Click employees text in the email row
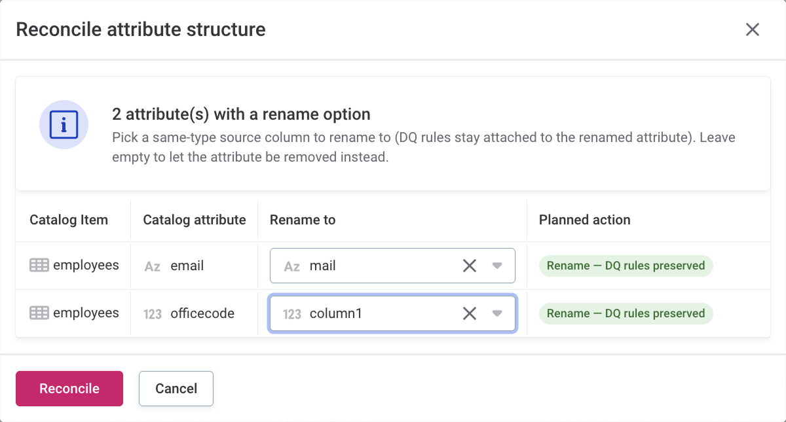786x422 pixels. point(86,265)
